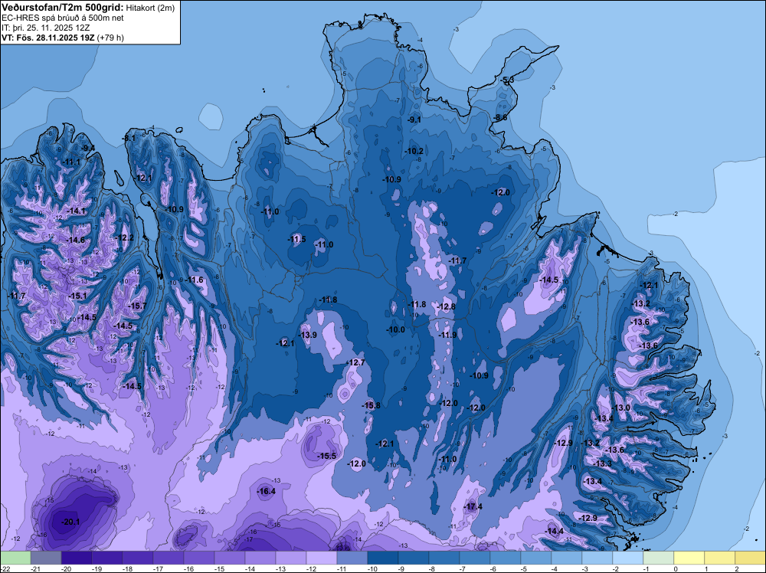Click the -11.5 temperature label
Image resolution: width=766 pixels, height=573 pixels.
296,239
